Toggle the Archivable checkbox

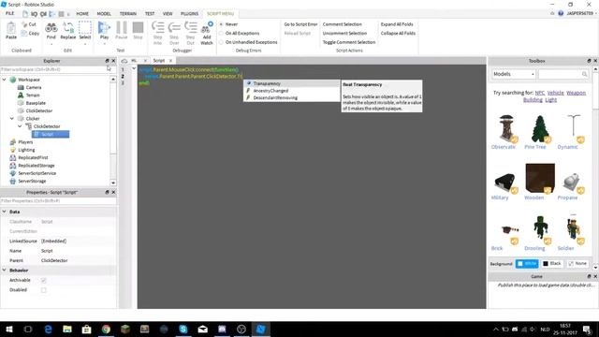[x=44, y=280]
